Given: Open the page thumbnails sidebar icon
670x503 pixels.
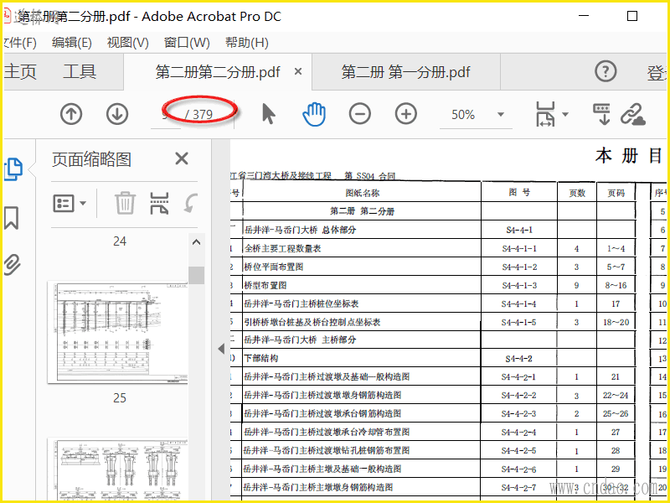Looking at the screenshot, I should pyautogui.click(x=13, y=169).
